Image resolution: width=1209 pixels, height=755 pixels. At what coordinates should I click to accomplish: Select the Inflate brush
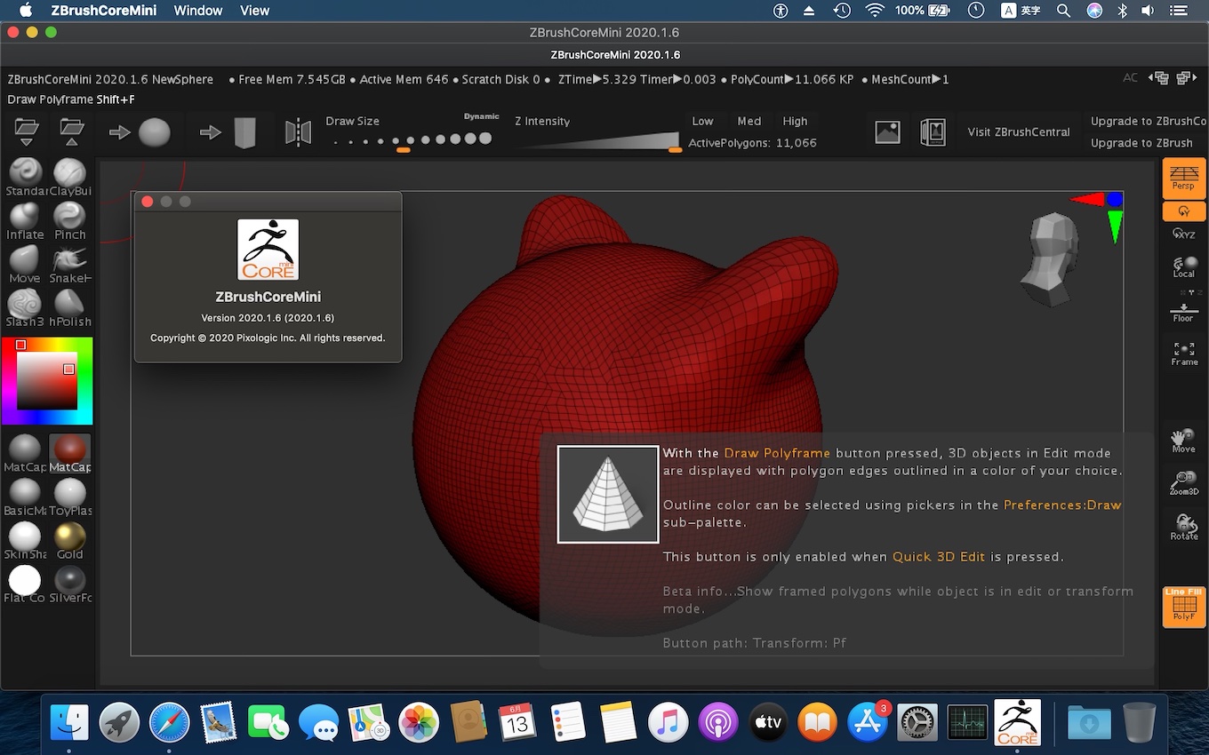pyautogui.click(x=25, y=221)
